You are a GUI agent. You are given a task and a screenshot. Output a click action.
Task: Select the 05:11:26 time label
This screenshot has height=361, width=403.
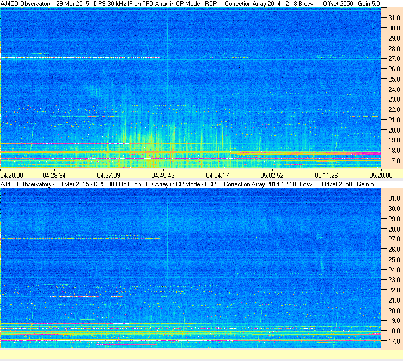326,176
